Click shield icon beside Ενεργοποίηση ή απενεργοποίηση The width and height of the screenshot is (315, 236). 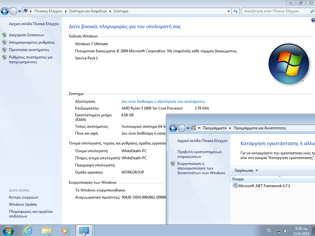pyautogui.click(x=173, y=164)
